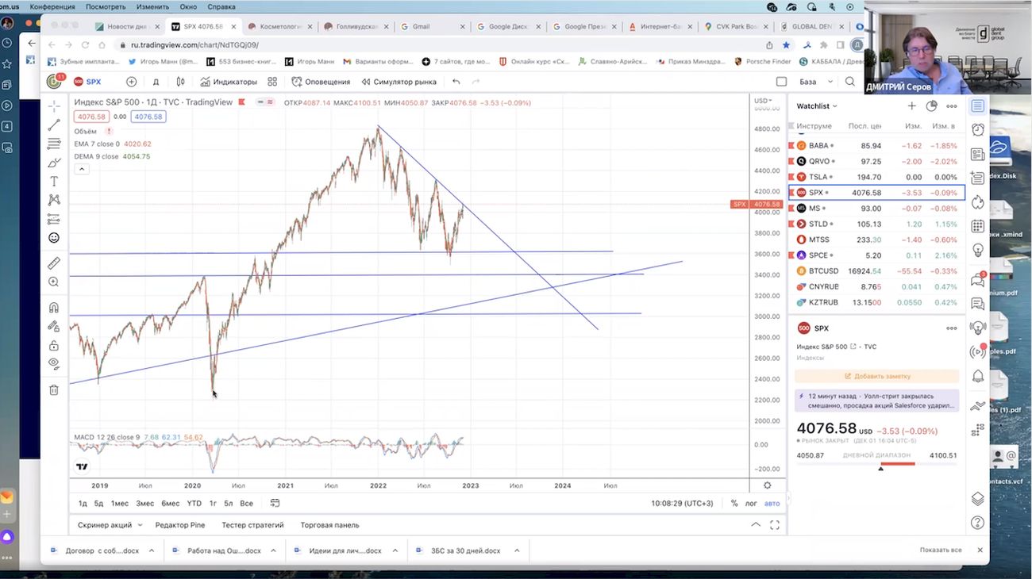Expand the Договор с соб docx download menu
The height and width of the screenshot is (579, 1032).
tap(152, 550)
